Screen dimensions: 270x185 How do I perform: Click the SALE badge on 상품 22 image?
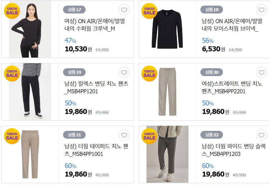point(149,136)
